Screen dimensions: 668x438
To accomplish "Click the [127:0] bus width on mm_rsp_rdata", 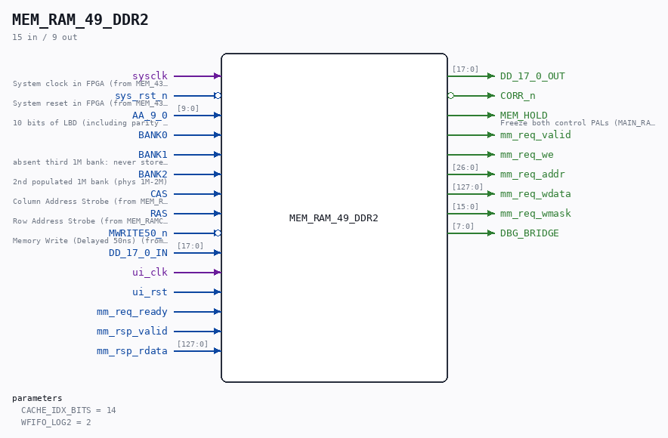I will click(193, 344).
